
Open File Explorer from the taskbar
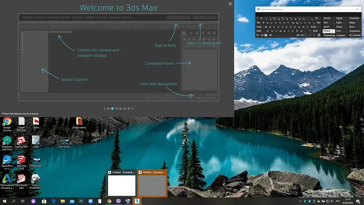[63, 201]
